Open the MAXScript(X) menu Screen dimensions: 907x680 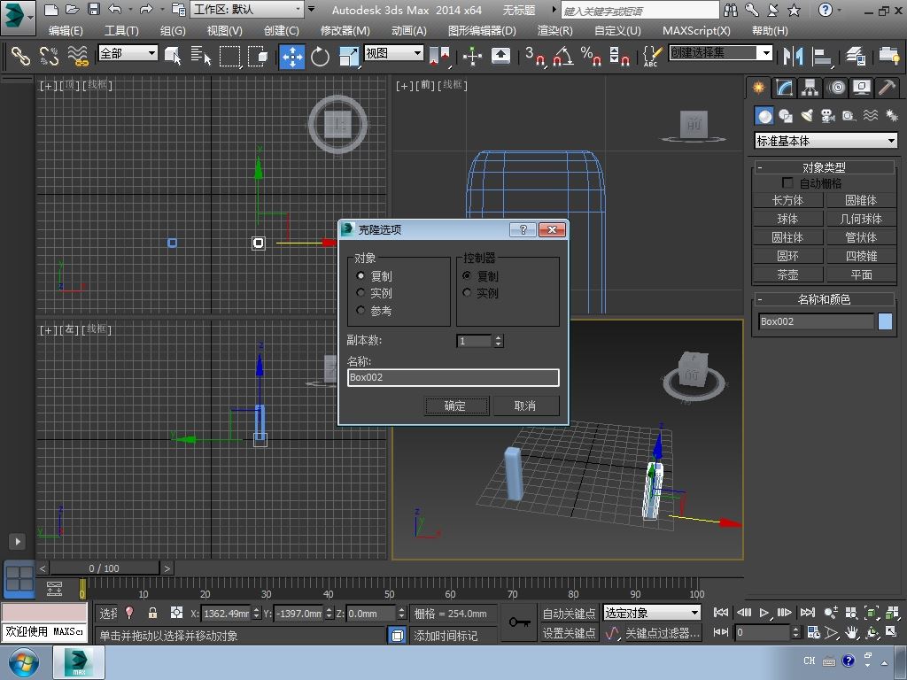click(696, 31)
